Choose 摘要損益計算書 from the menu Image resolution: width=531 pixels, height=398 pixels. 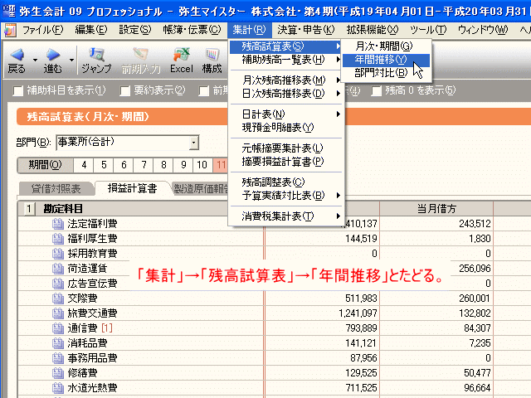point(285,162)
